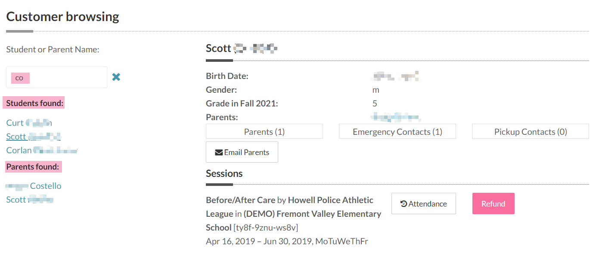This screenshot has width=593, height=258.
Task: Clear the search with the X icon
Action: point(116,77)
